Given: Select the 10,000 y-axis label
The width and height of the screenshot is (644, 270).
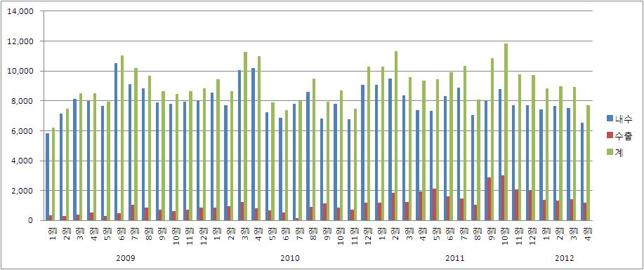Looking at the screenshot, I should click(x=20, y=71).
